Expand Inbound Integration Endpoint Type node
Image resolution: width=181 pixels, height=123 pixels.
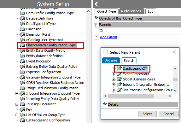[x=17, y=93]
